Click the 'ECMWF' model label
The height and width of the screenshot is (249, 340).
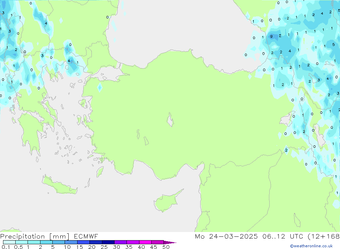tap(86, 236)
